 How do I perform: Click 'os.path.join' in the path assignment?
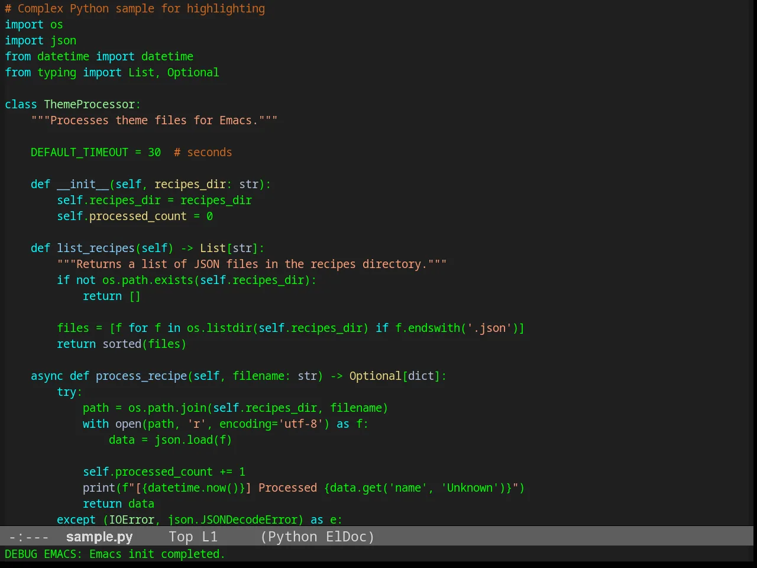pyautogui.click(x=167, y=408)
